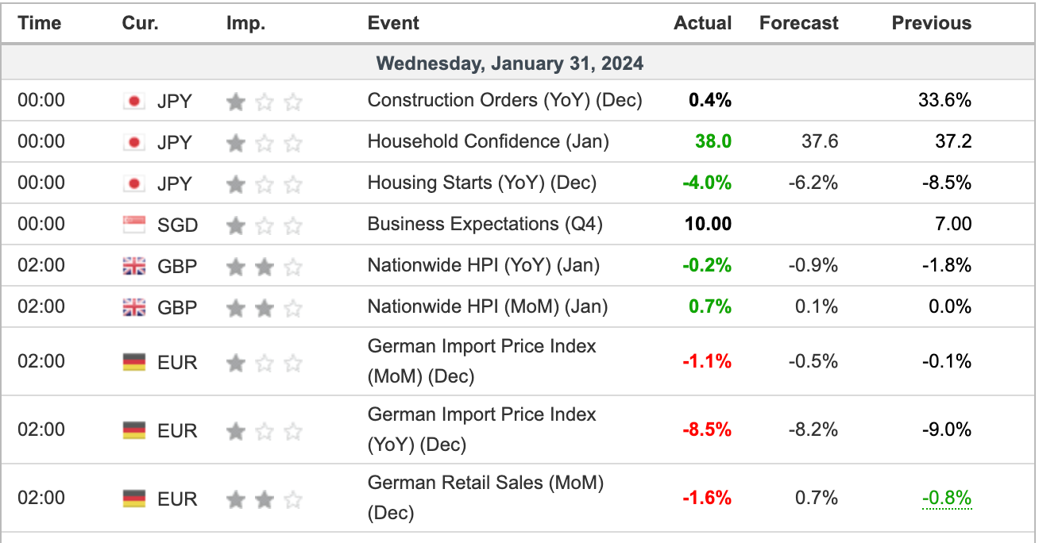Open Business Expectations (Q4) event
Screen dimensions: 1039x543
(x=485, y=224)
